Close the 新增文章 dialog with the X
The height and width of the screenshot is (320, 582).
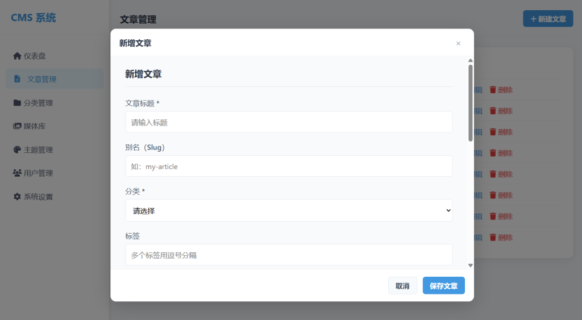[x=458, y=43]
